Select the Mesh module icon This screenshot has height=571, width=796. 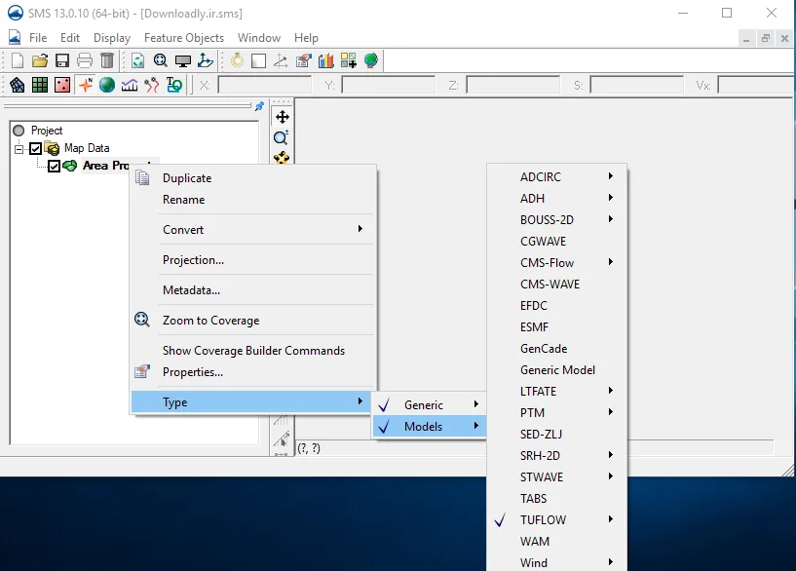18,85
